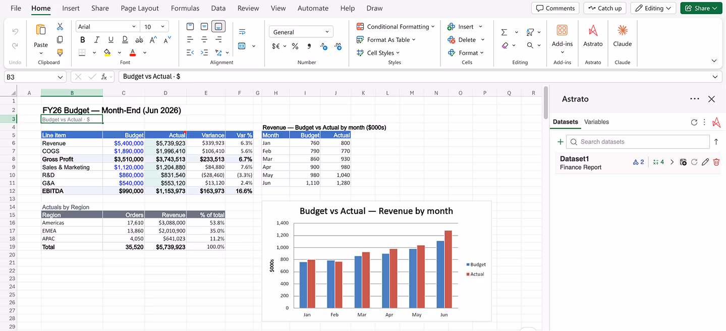Add a new dataset with green plus
The image size is (726, 331).
(x=560, y=142)
